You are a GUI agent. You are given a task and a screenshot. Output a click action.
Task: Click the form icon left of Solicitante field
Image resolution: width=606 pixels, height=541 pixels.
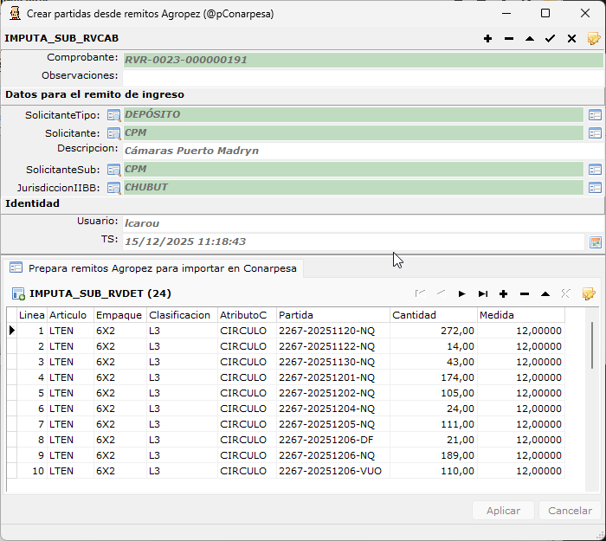click(x=113, y=133)
